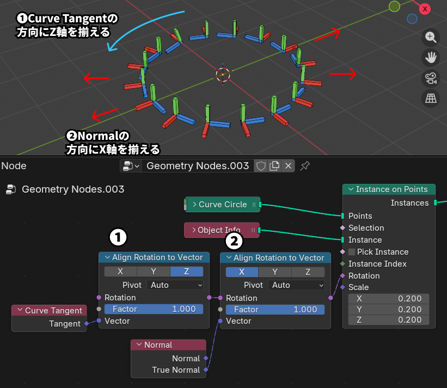Click the Node menu in editor header
The image size is (447, 388).
(14, 166)
